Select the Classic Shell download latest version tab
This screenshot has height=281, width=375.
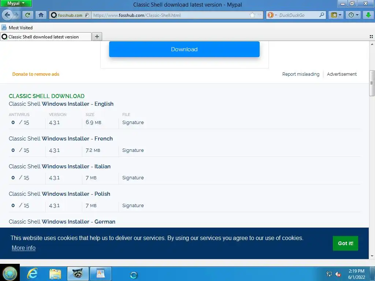(46, 37)
